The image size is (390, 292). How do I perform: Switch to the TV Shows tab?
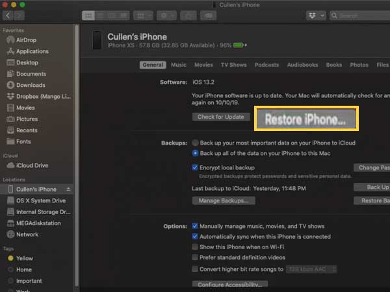point(234,65)
